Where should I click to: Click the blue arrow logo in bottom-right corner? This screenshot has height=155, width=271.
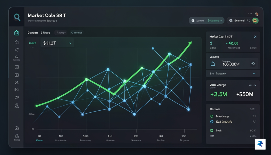[x=260, y=144]
